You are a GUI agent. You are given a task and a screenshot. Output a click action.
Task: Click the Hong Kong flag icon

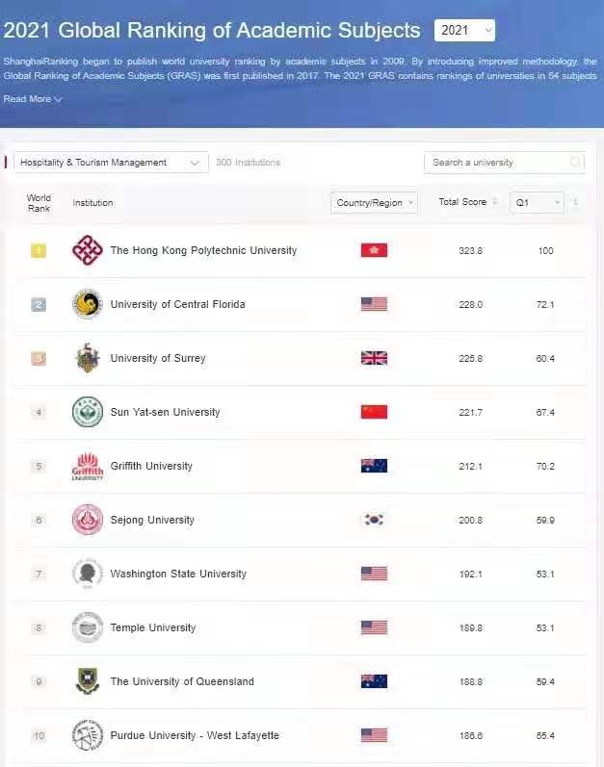click(374, 250)
